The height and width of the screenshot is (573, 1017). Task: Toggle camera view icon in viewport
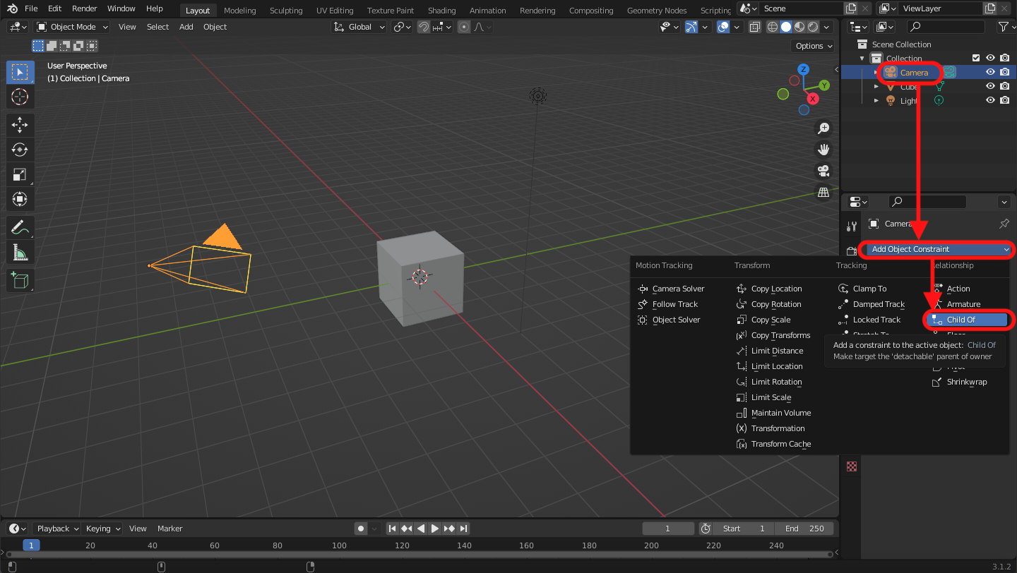(823, 171)
